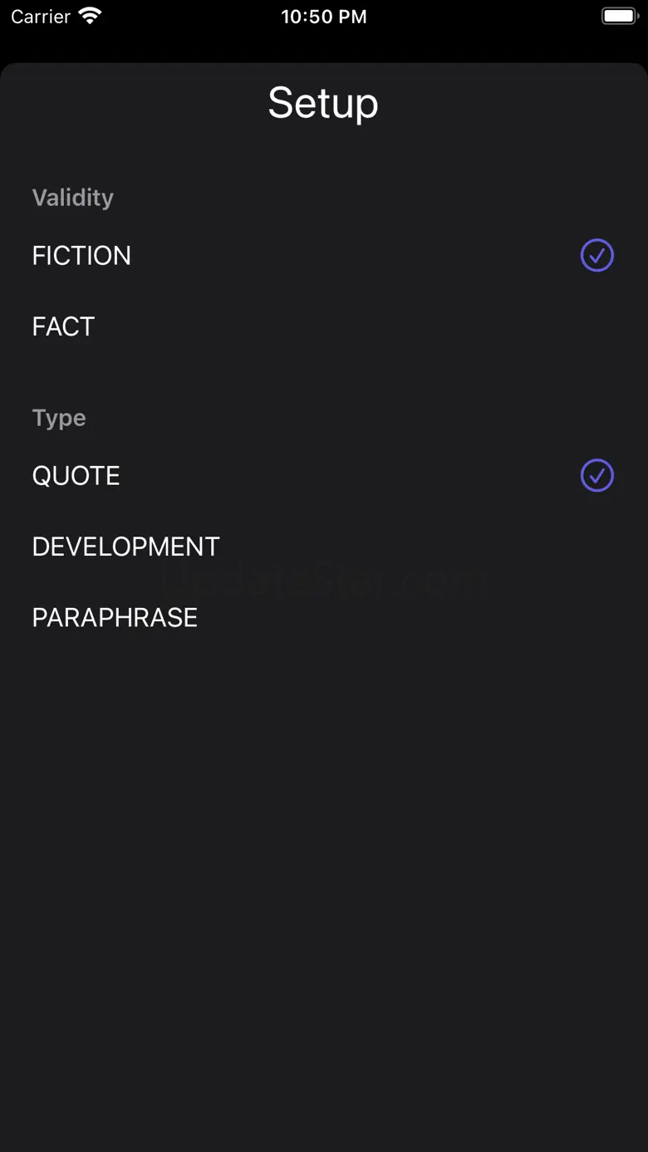Tap the Wi-Fi icon in status bar
The width and height of the screenshot is (648, 1152).
point(89,16)
